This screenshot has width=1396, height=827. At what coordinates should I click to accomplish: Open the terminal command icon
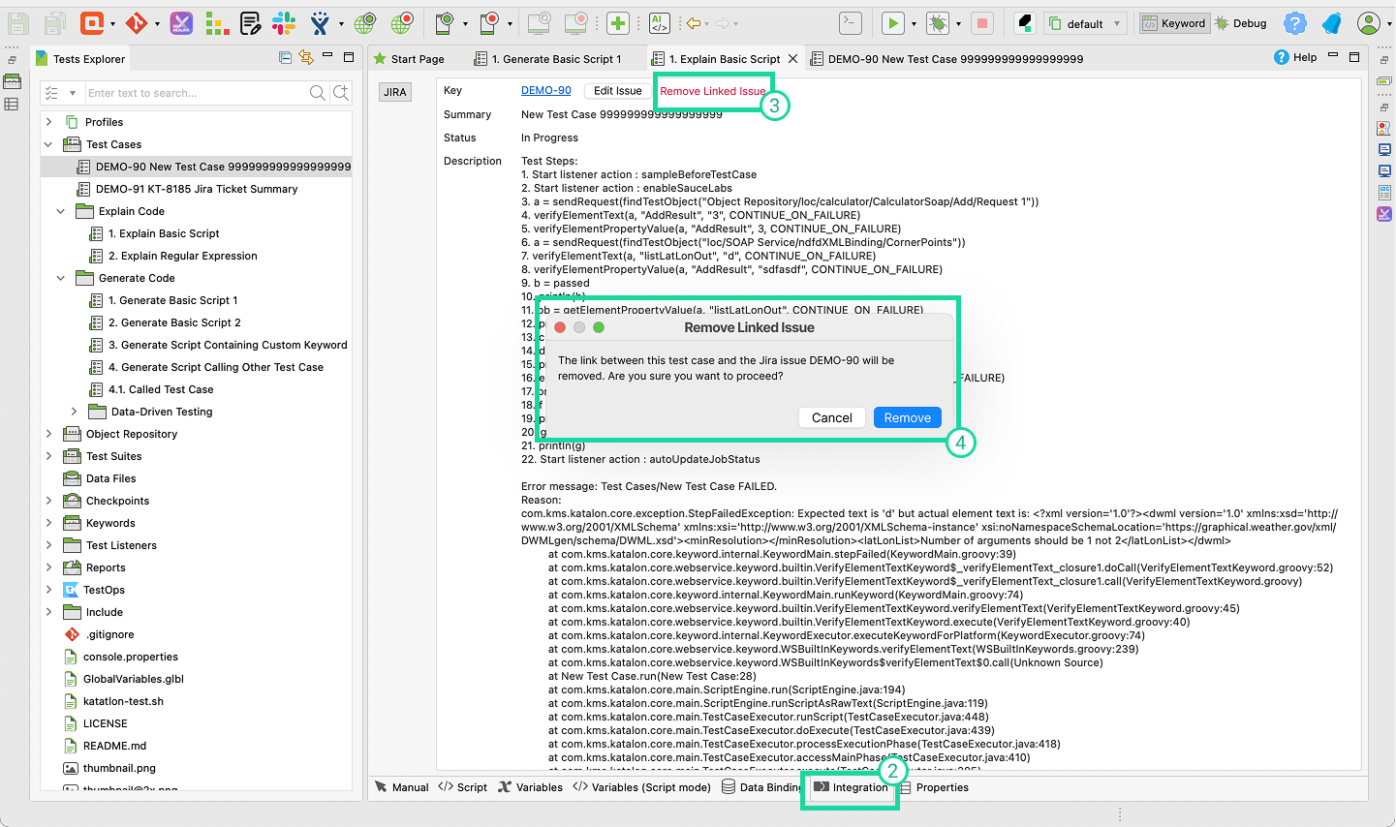coord(850,23)
